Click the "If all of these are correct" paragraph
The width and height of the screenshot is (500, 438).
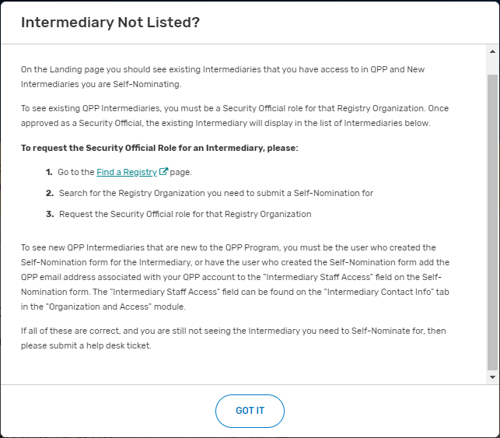tap(233, 338)
